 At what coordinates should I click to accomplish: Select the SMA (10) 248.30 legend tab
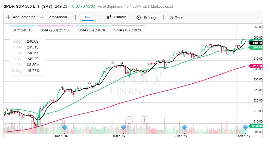tap(128, 30)
